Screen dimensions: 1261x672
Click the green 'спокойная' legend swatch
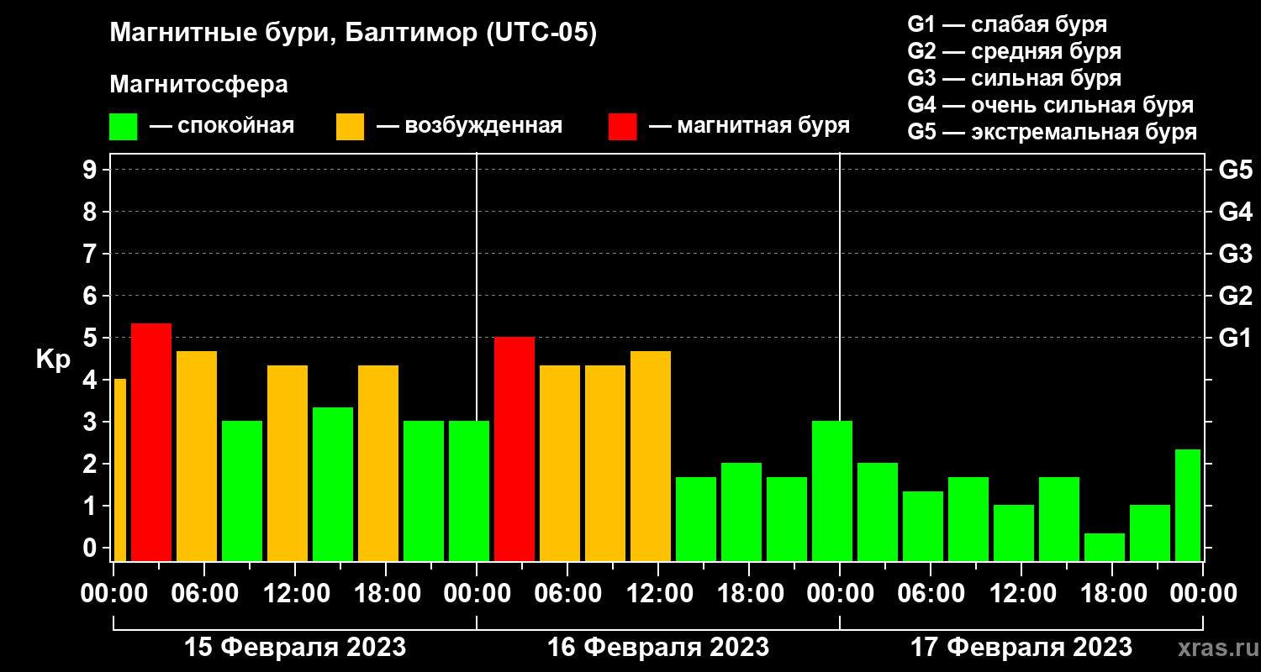(x=123, y=127)
